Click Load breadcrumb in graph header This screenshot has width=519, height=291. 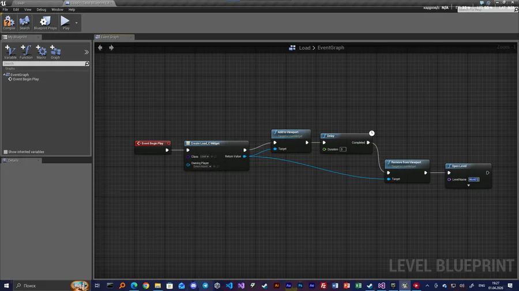304,48
